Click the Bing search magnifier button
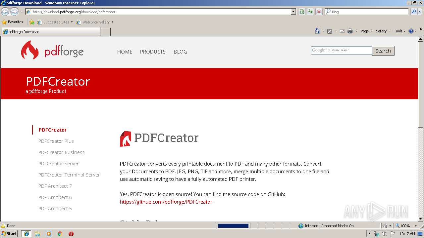 [x=413, y=12]
